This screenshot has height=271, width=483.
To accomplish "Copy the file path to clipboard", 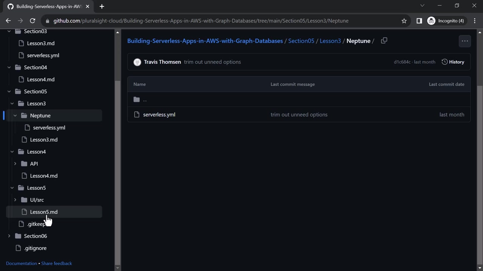I will [x=384, y=41].
